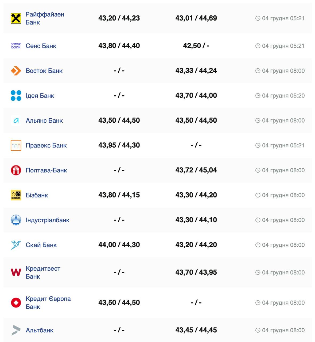This screenshot has width=315, height=342.
Task: Click the Sense Bank logo icon
Action: pos(16,46)
